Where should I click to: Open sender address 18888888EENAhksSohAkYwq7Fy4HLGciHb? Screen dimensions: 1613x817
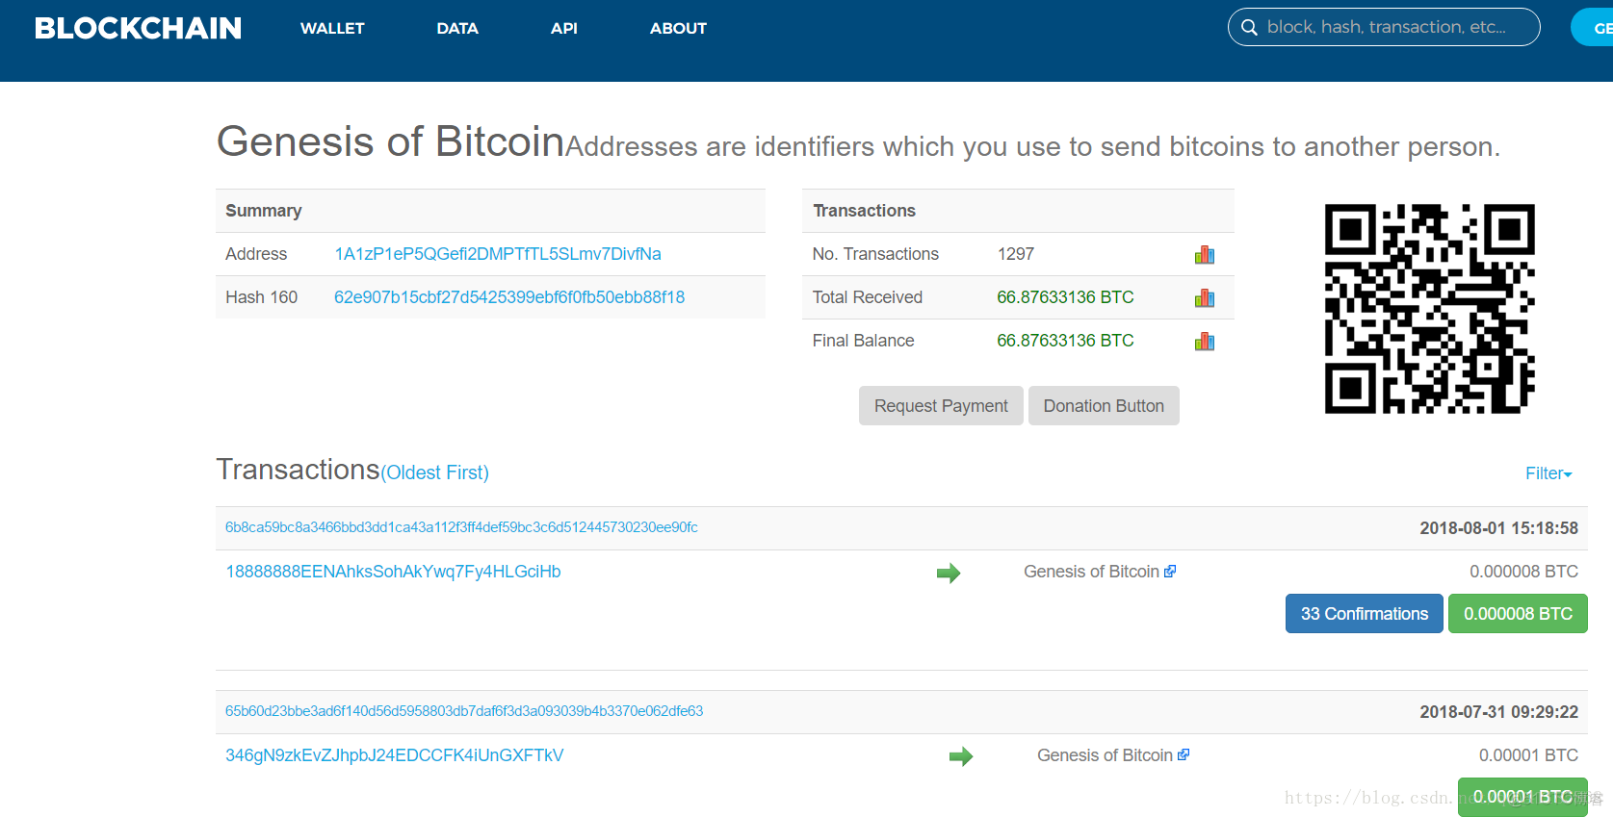[x=393, y=572]
